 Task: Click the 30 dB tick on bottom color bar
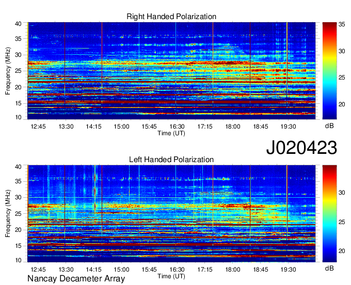click(342, 193)
